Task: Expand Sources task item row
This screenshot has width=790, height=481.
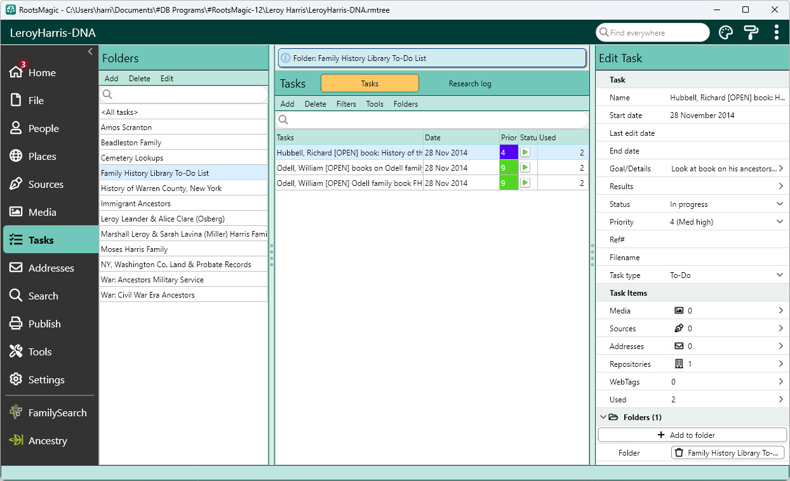Action: 780,329
